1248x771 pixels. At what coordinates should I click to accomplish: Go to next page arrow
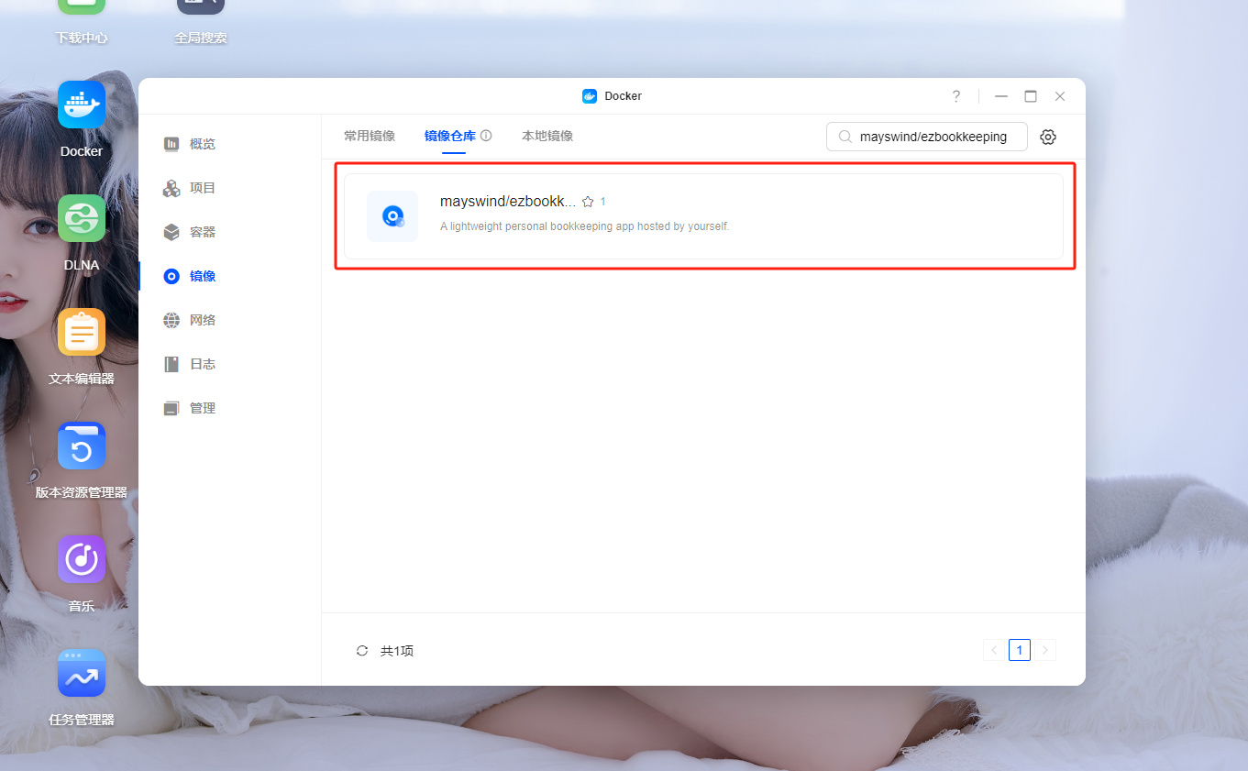click(1045, 650)
